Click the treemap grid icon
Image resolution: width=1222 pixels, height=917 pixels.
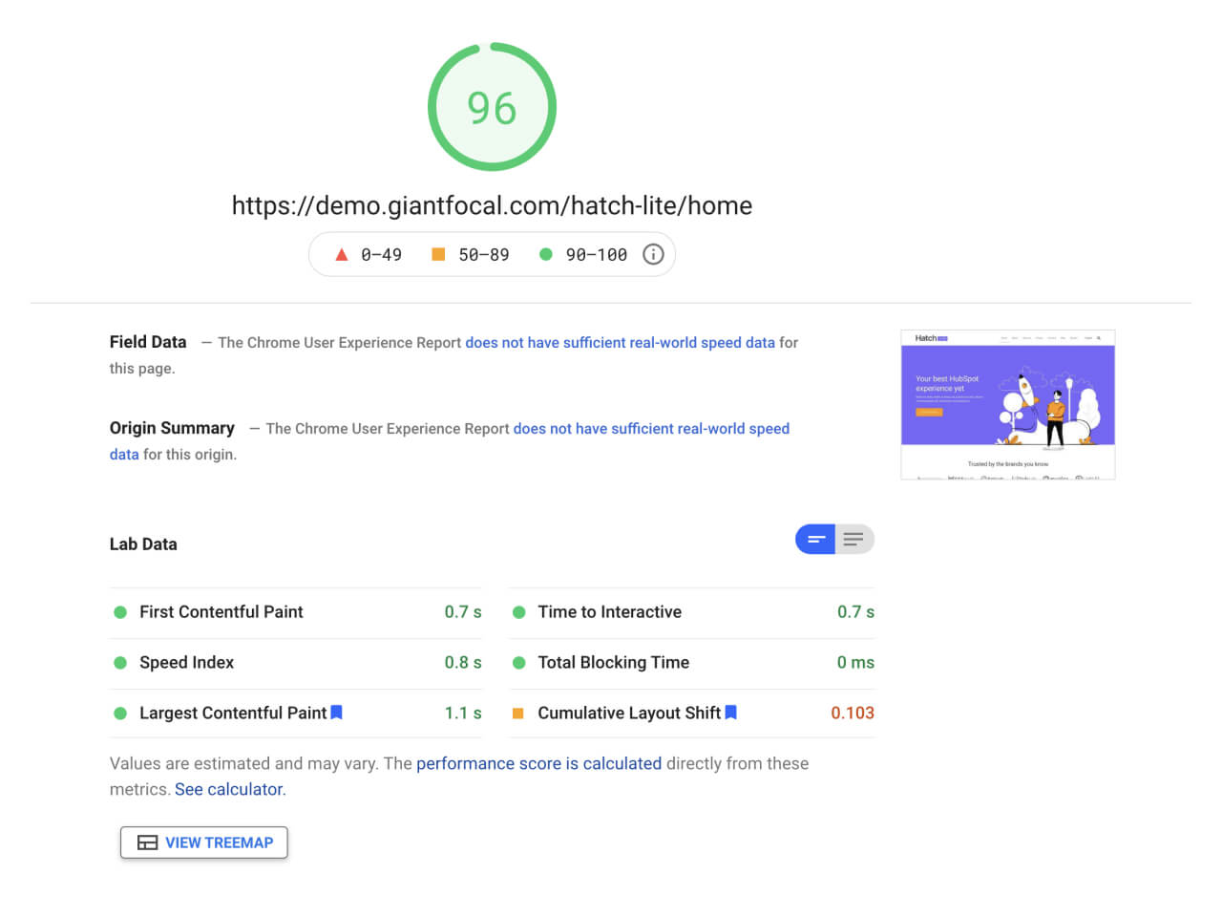147,842
